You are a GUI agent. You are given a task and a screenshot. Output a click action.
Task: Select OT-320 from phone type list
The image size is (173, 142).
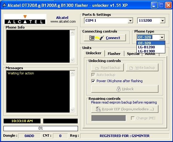tap(151, 43)
